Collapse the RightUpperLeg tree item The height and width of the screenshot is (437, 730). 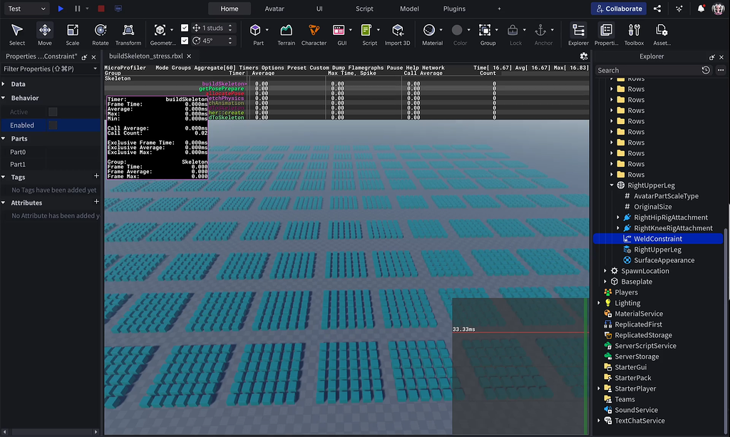coord(611,185)
